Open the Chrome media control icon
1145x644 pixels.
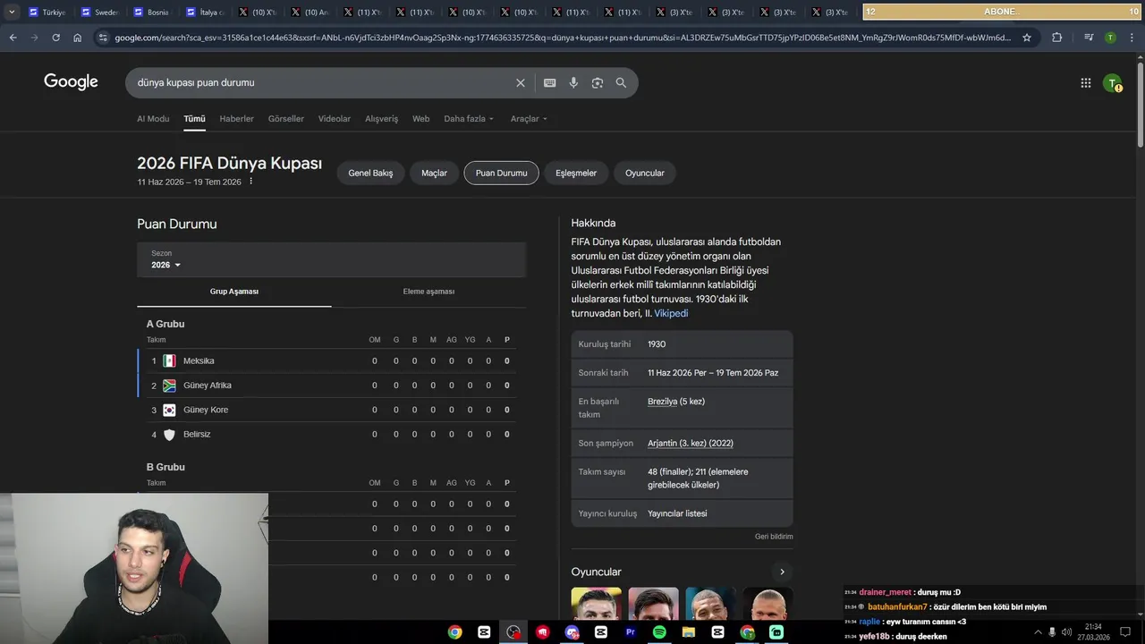click(1089, 38)
